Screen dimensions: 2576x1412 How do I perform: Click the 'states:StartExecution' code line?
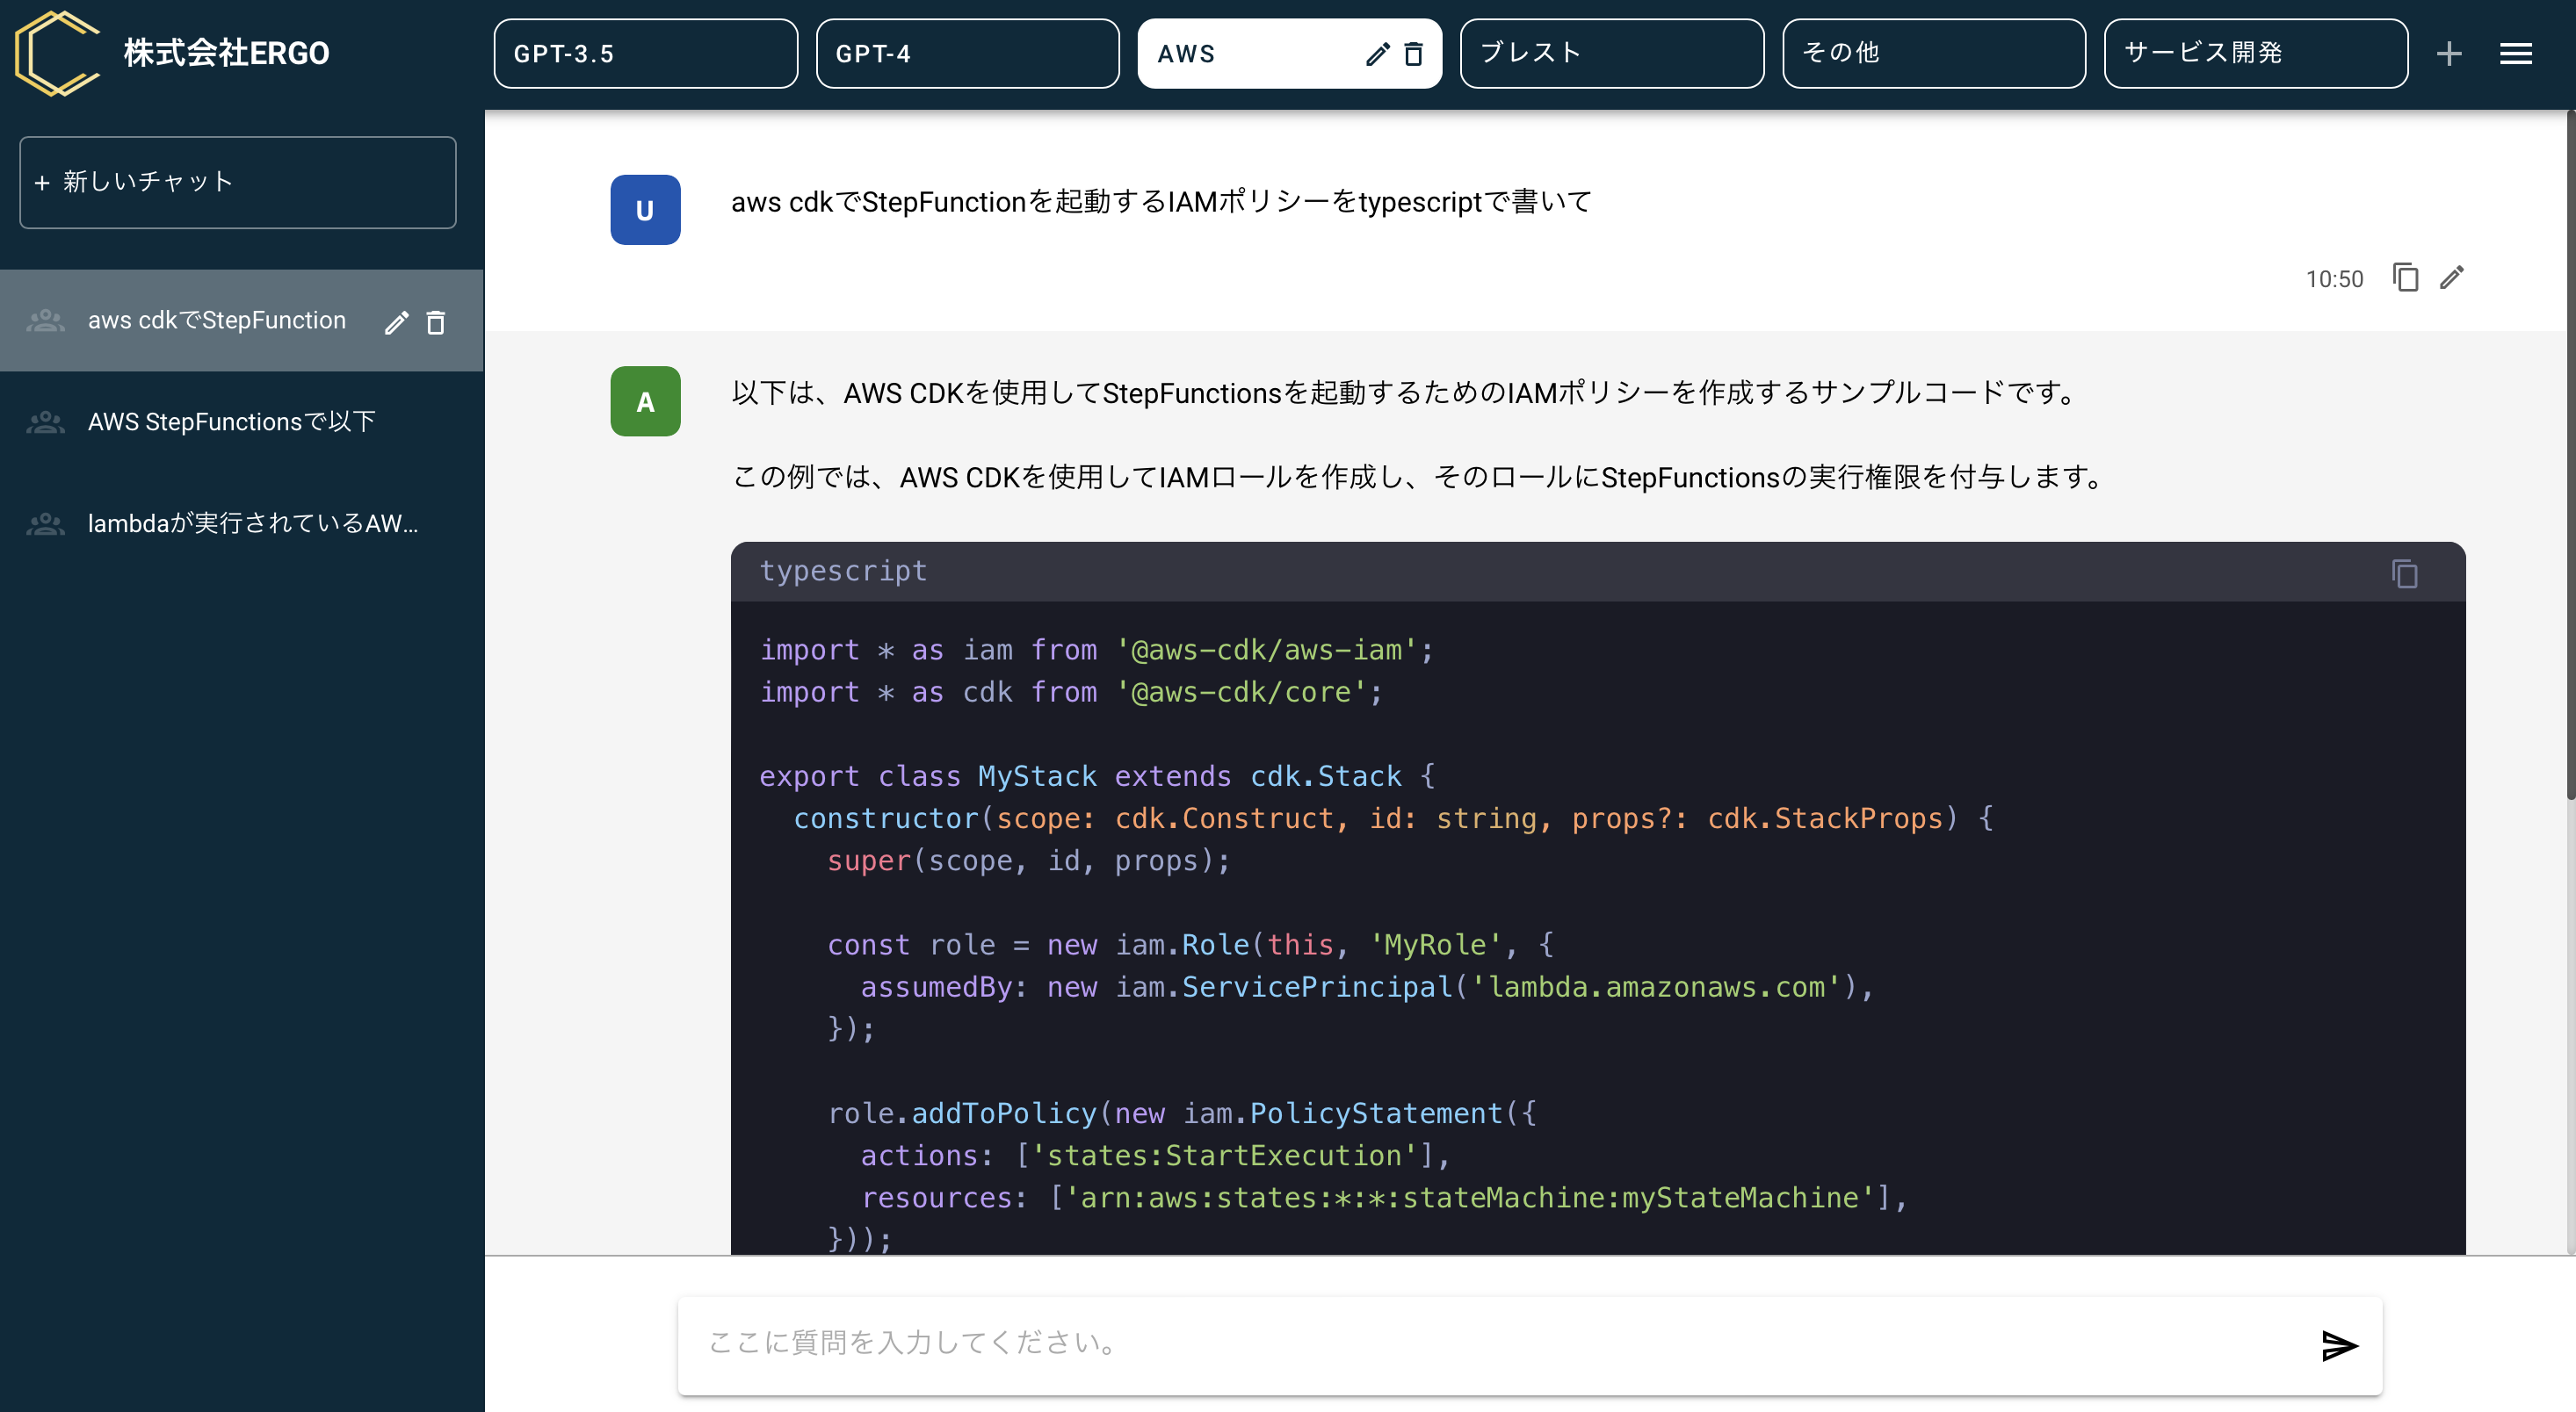pyautogui.click(x=1156, y=1156)
